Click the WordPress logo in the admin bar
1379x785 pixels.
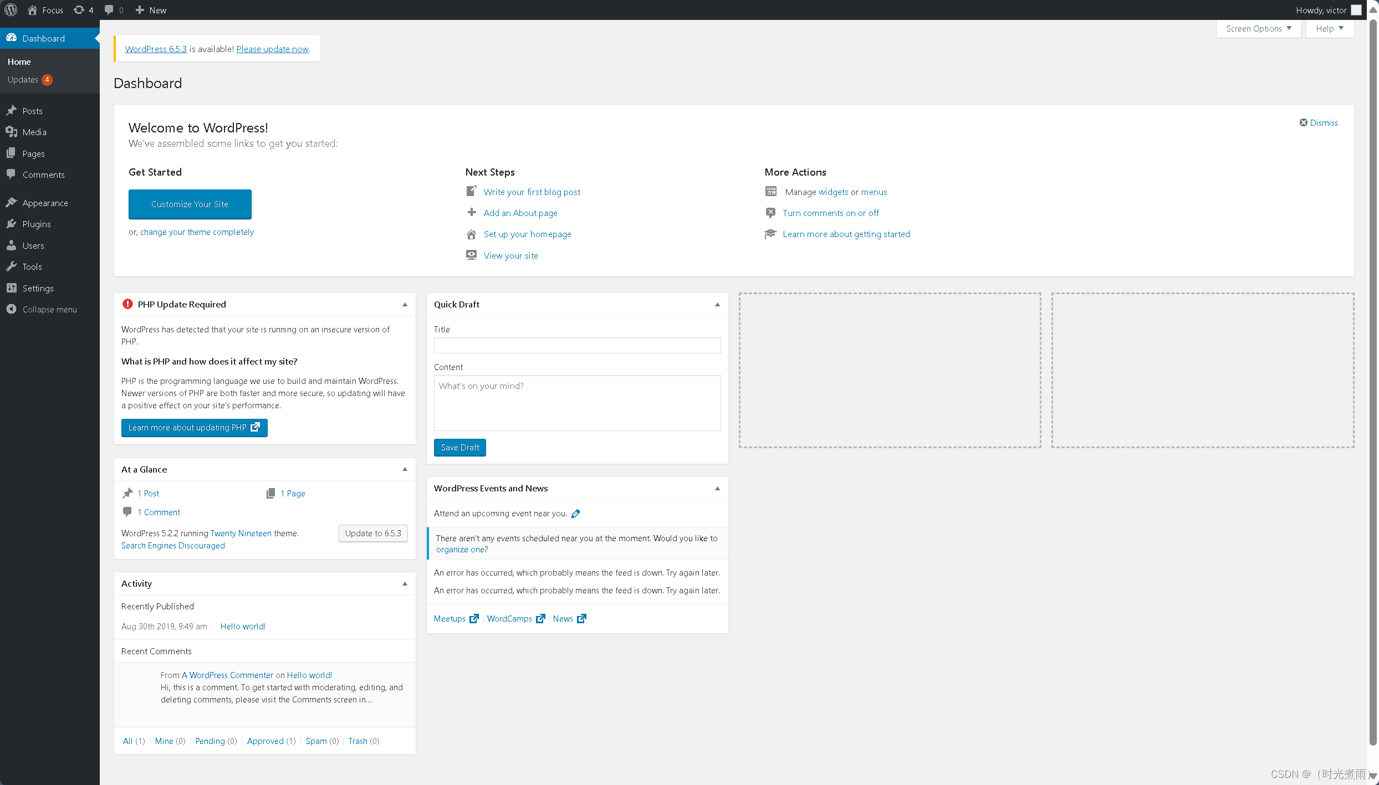11,10
